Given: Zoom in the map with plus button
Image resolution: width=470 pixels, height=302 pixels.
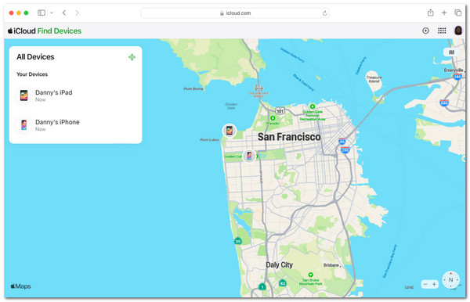Looking at the screenshot, I should pos(434,284).
